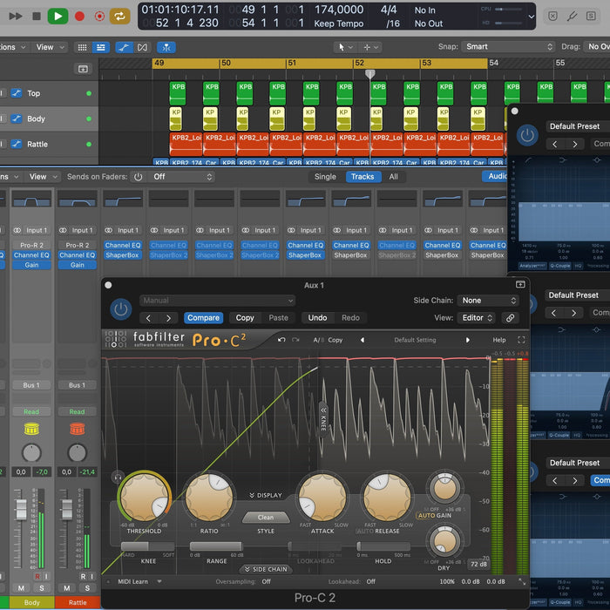Click FabFilter previous preset arrow
Screen dimensions: 610x610
click(363, 340)
